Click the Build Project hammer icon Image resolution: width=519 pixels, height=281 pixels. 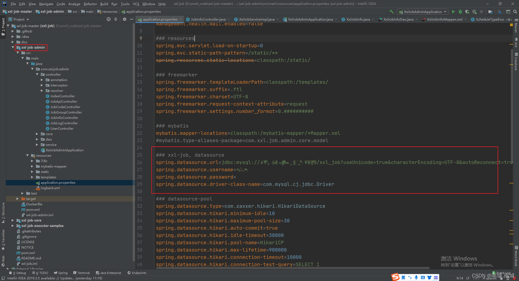click(x=391, y=12)
